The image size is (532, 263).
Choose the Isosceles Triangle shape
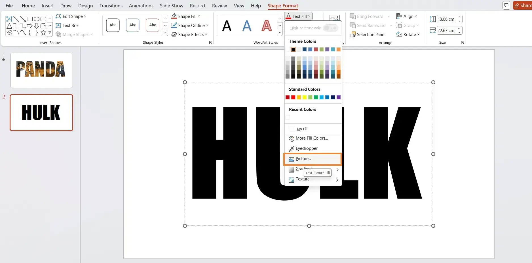click(x=9, y=26)
